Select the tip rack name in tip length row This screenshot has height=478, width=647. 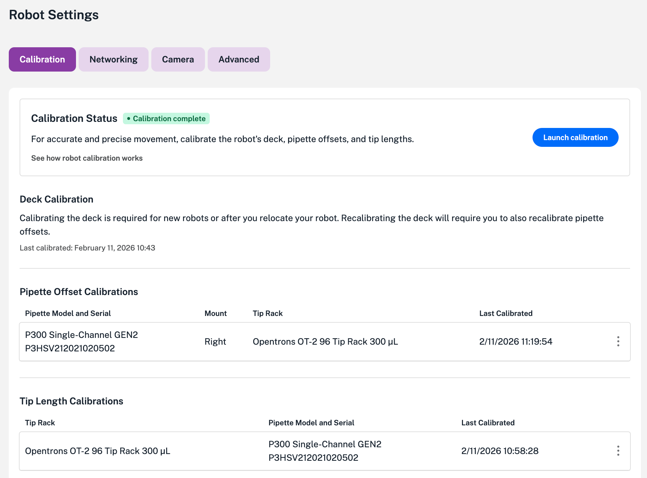tap(98, 451)
